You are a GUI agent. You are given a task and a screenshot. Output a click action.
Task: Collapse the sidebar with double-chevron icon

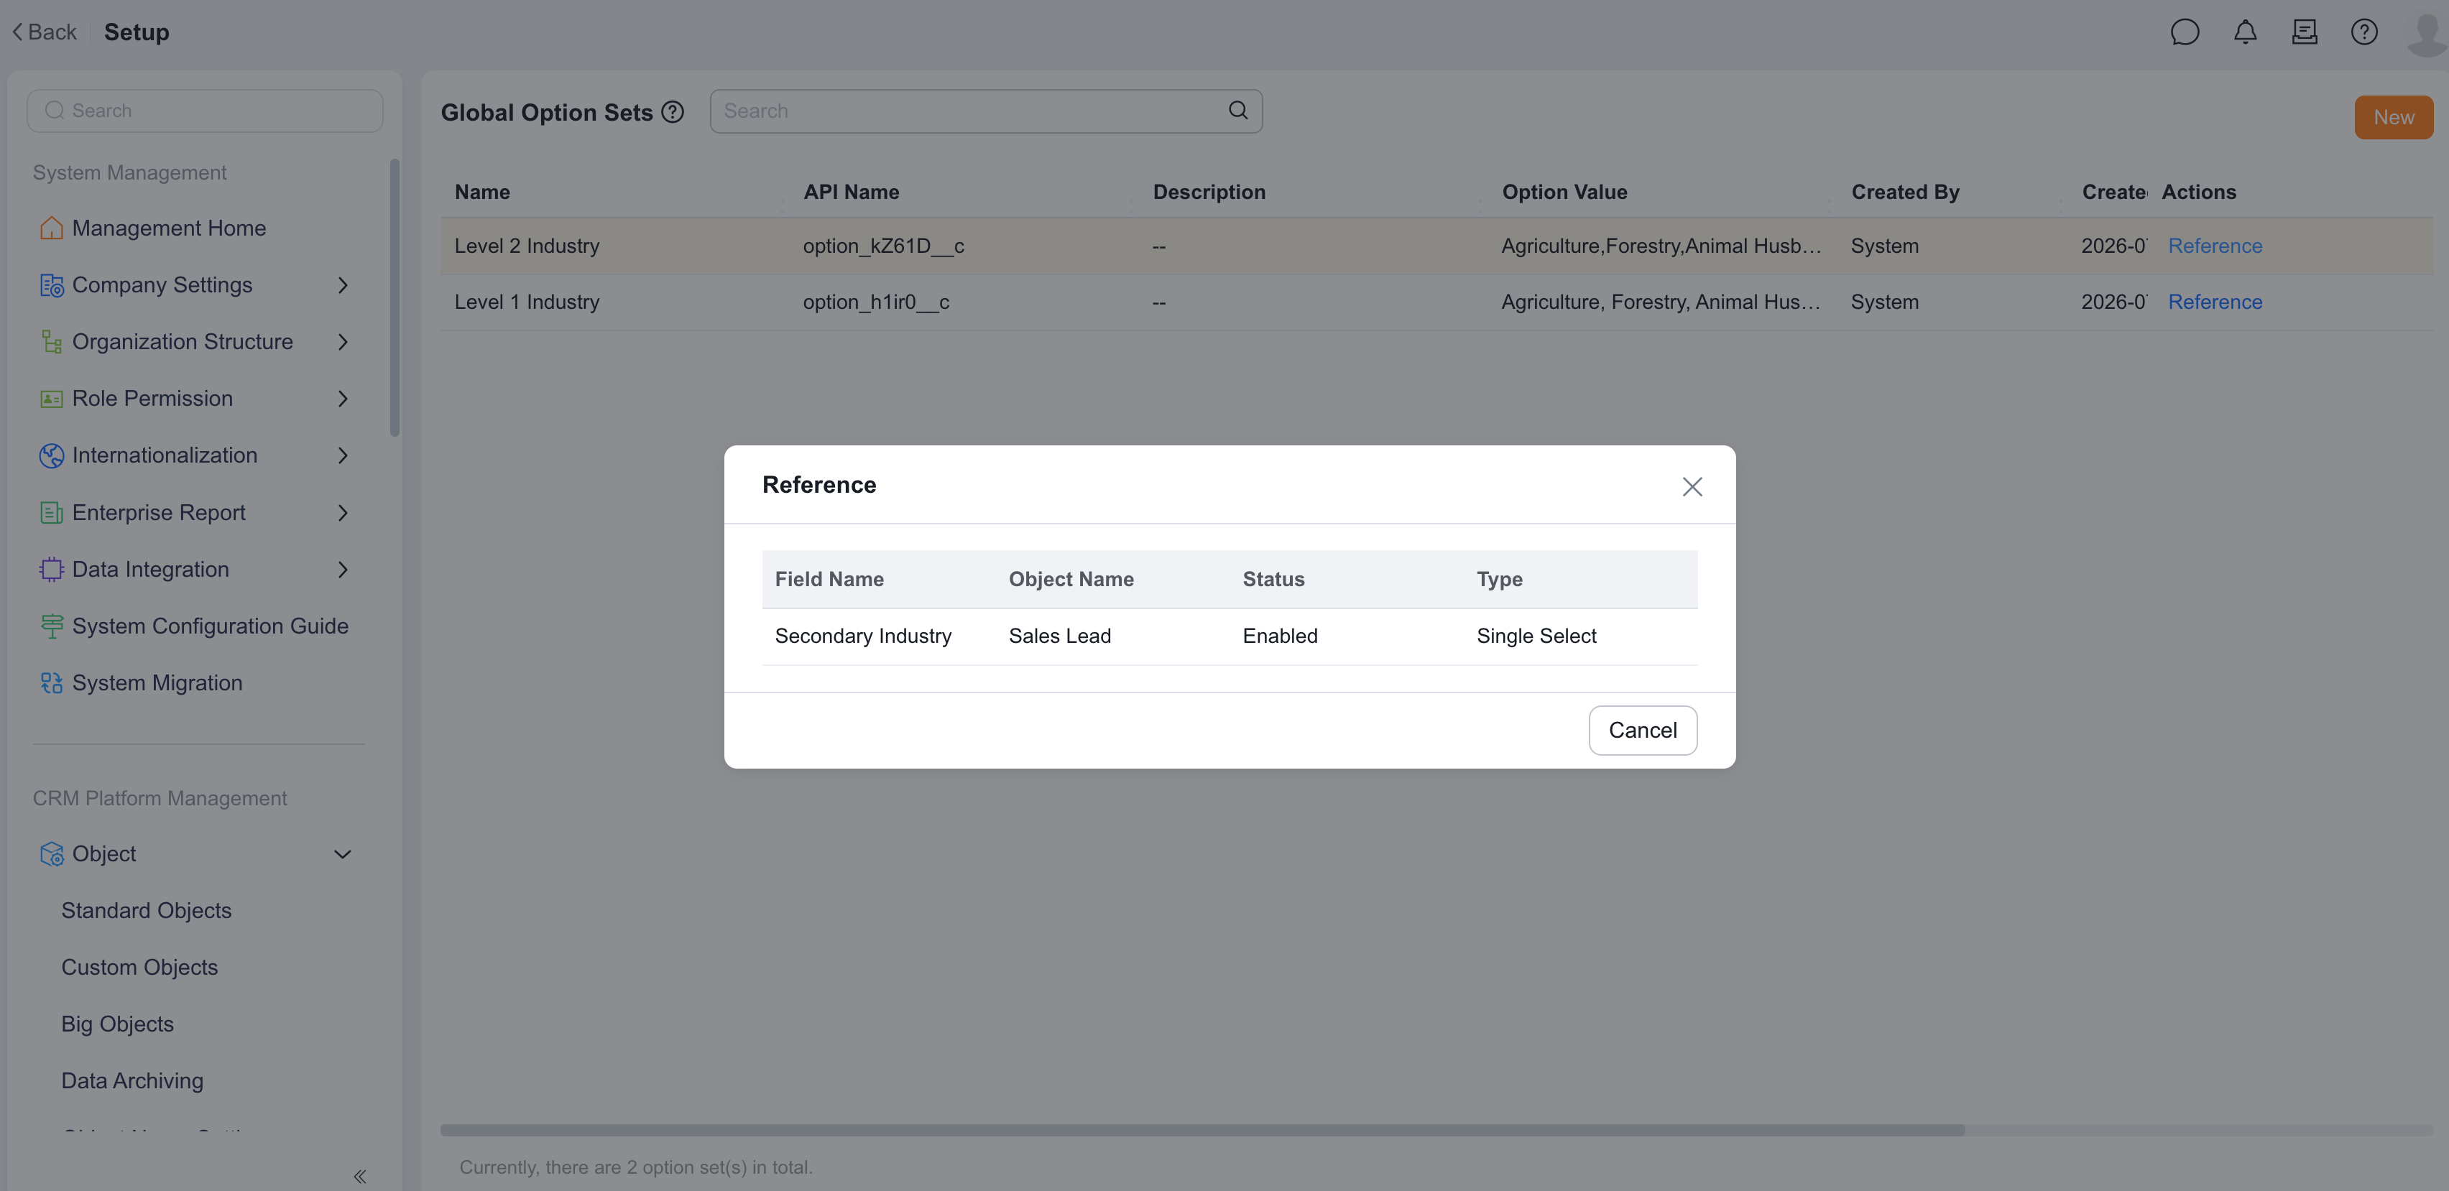359,1176
